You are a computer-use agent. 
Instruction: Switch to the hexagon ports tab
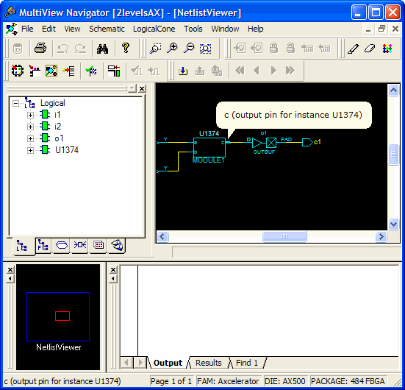click(62, 245)
